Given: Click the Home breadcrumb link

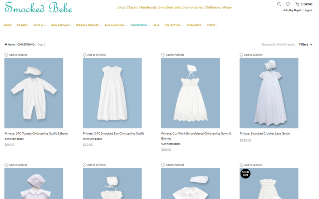Looking at the screenshot, I should coord(11,44).
